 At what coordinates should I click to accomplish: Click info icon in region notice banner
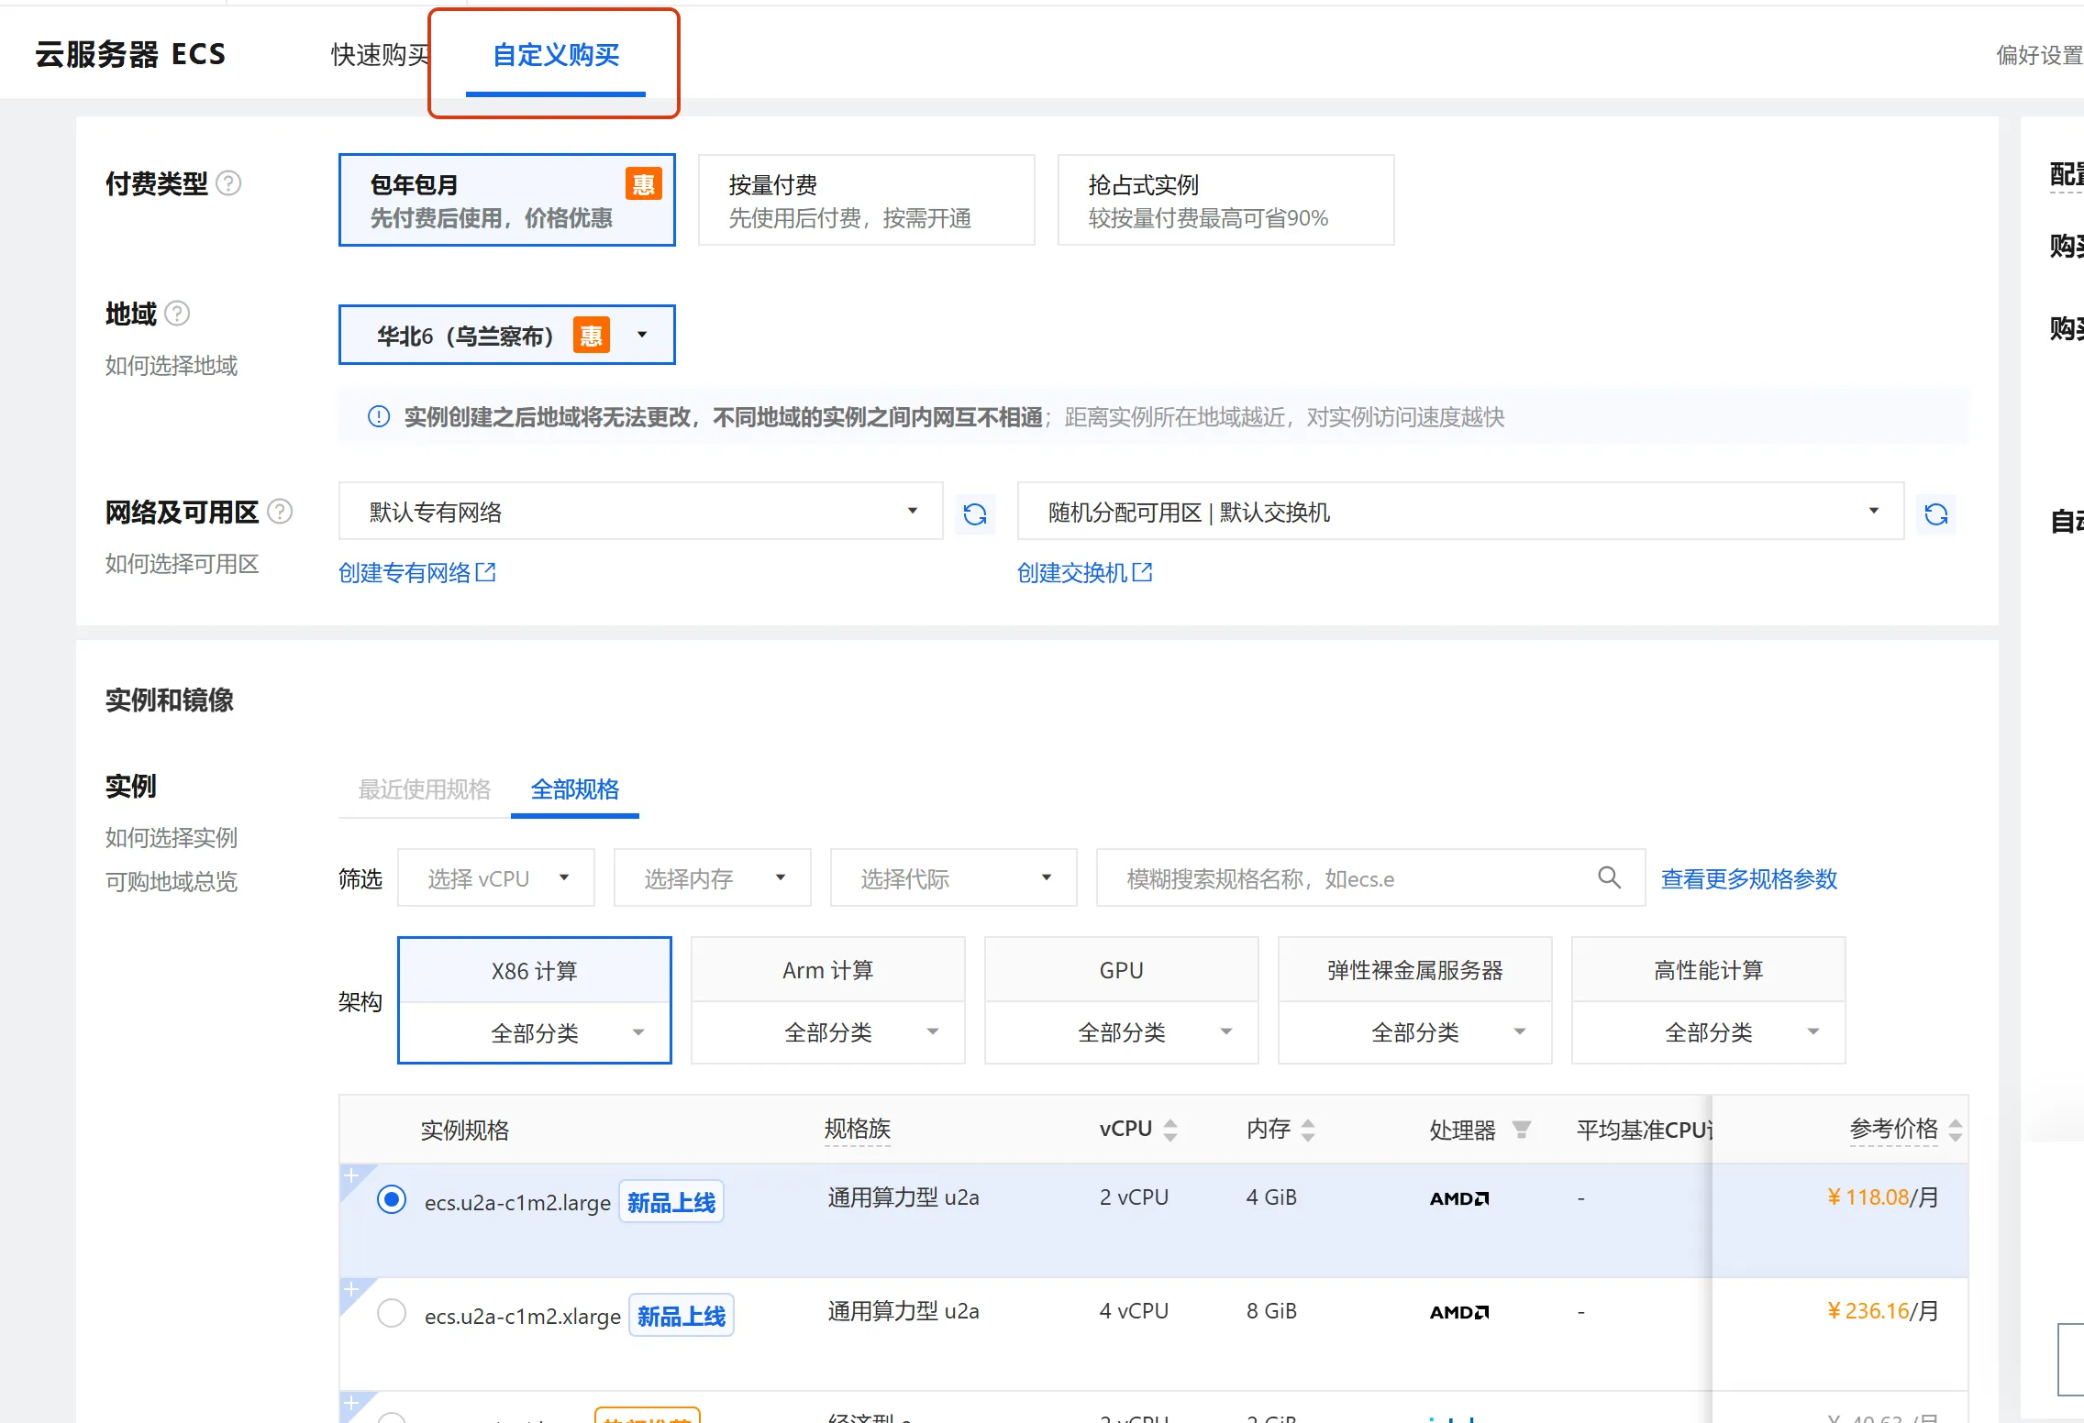[379, 417]
